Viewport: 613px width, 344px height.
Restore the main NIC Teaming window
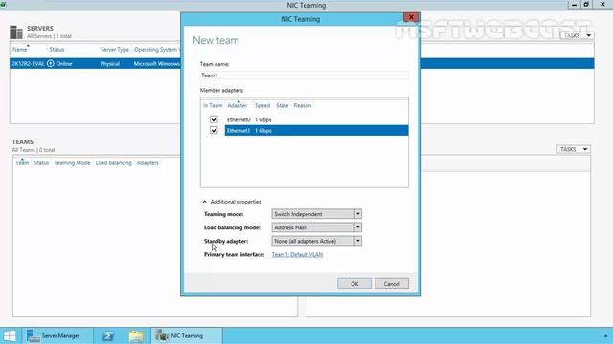[586, 5]
